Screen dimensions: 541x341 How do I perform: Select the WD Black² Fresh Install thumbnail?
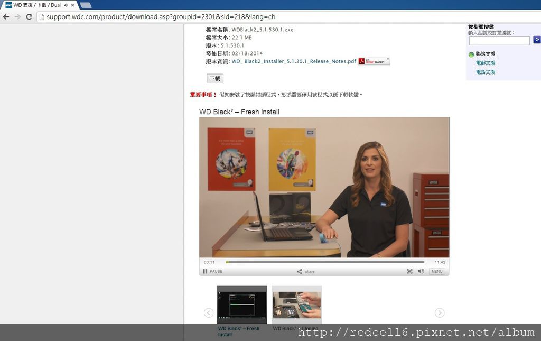pos(242,305)
